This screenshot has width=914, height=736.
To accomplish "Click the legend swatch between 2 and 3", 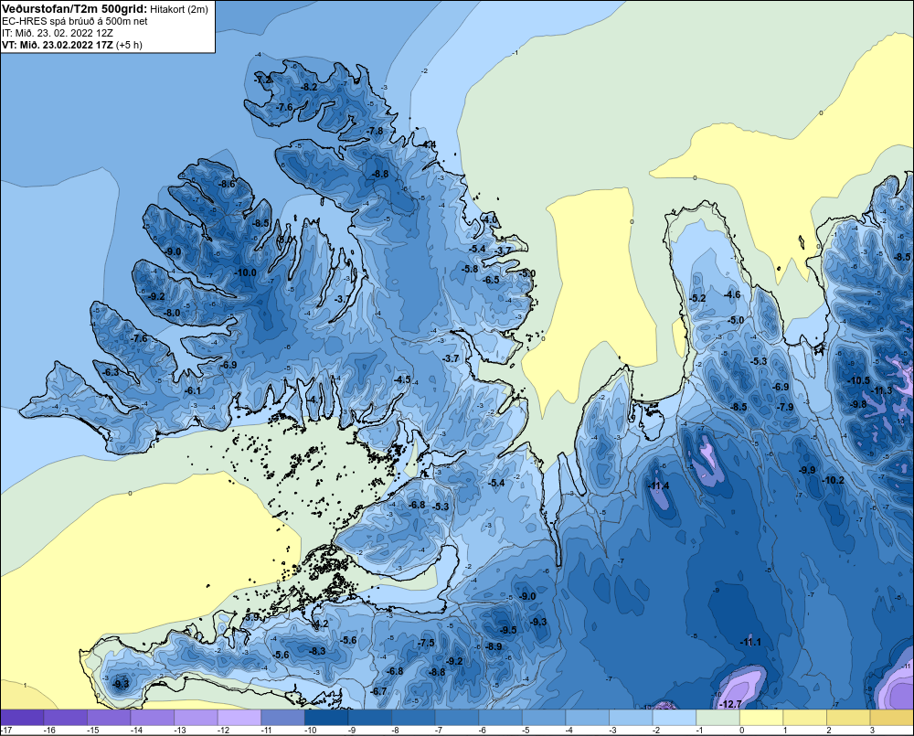I will 849,718.
